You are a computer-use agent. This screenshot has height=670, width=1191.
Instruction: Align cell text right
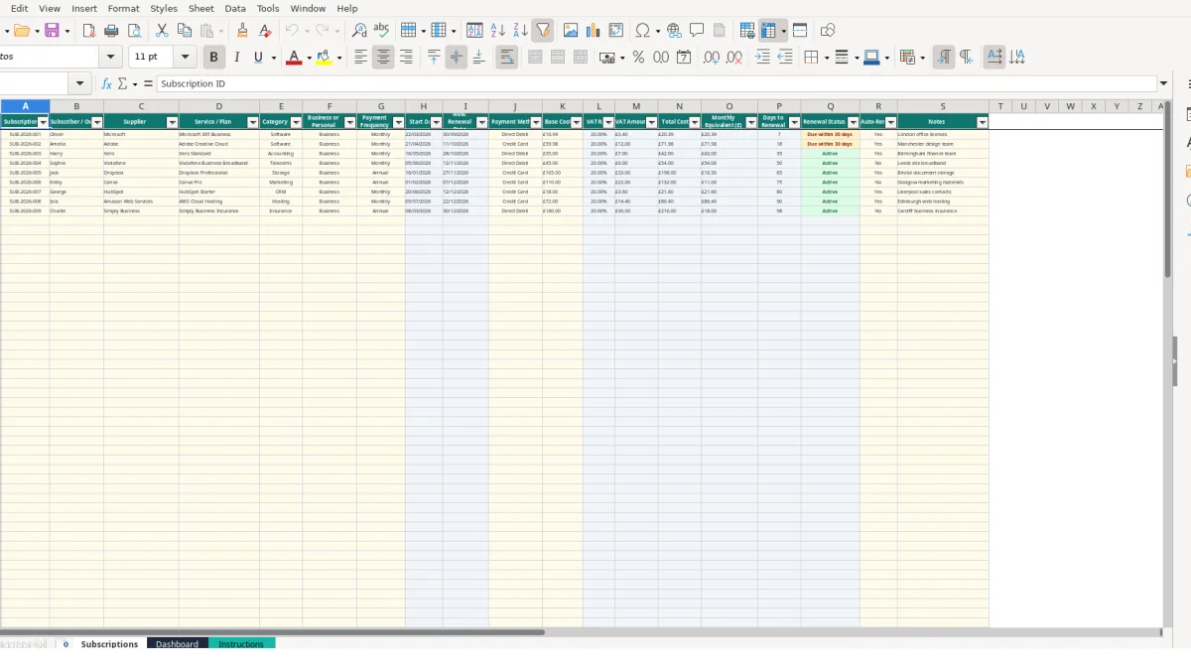tap(406, 58)
